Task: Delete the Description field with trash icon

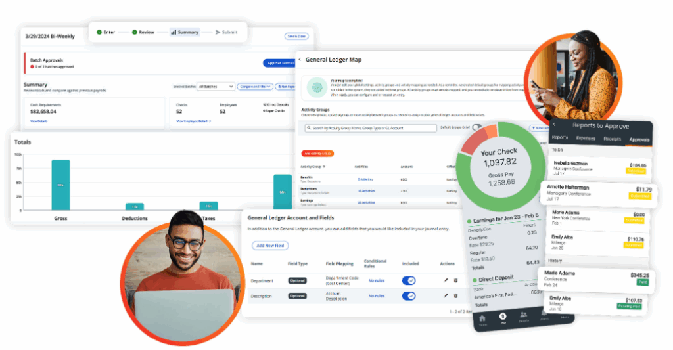Action: pyautogui.click(x=455, y=296)
